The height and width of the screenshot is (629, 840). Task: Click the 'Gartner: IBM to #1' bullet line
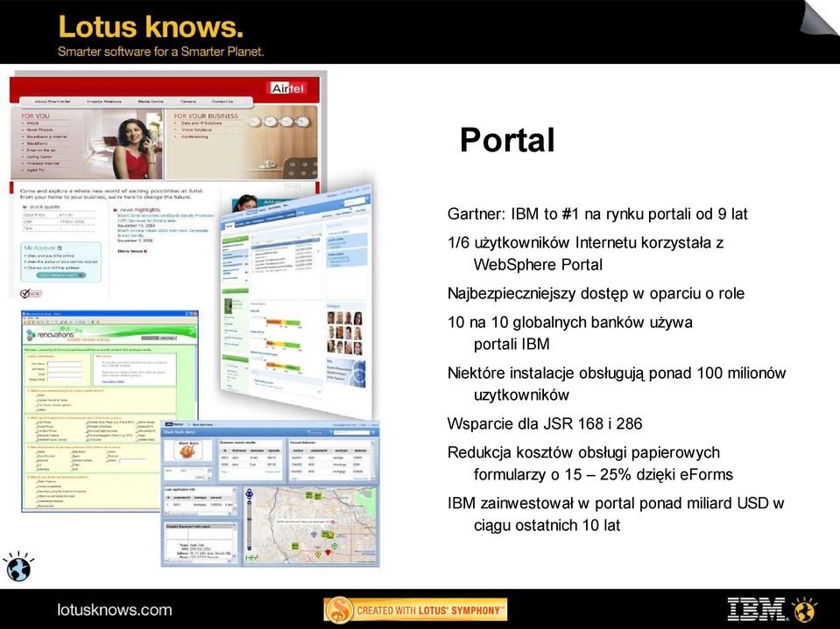point(597,214)
